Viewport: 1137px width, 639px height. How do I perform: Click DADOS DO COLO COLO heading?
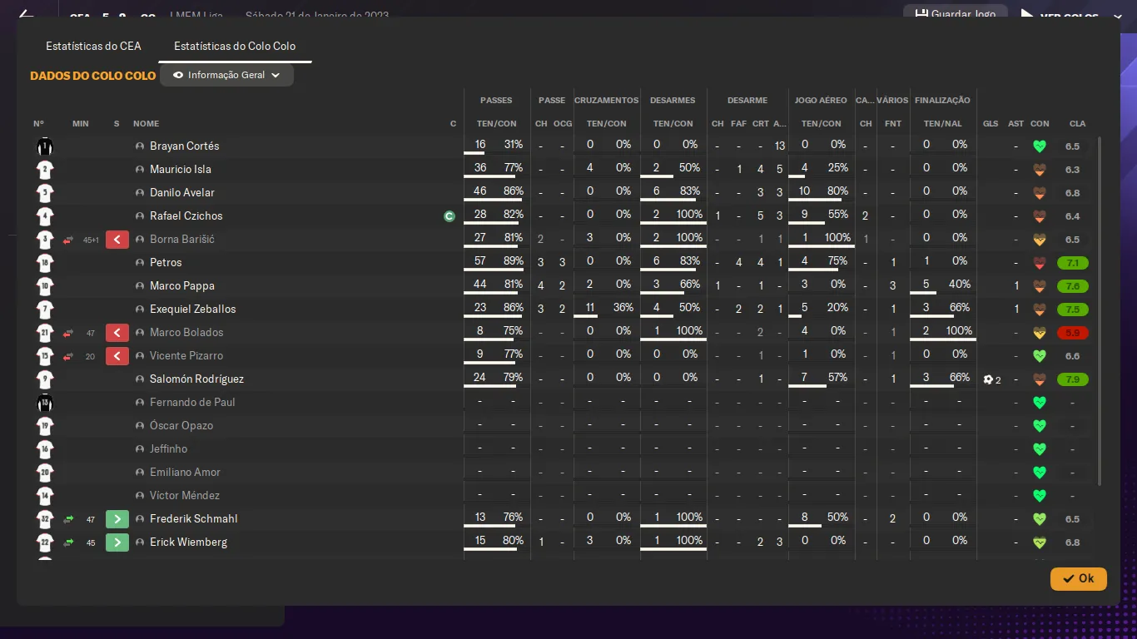click(93, 76)
